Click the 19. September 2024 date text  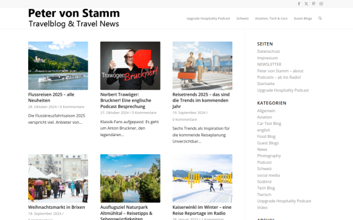189,113
